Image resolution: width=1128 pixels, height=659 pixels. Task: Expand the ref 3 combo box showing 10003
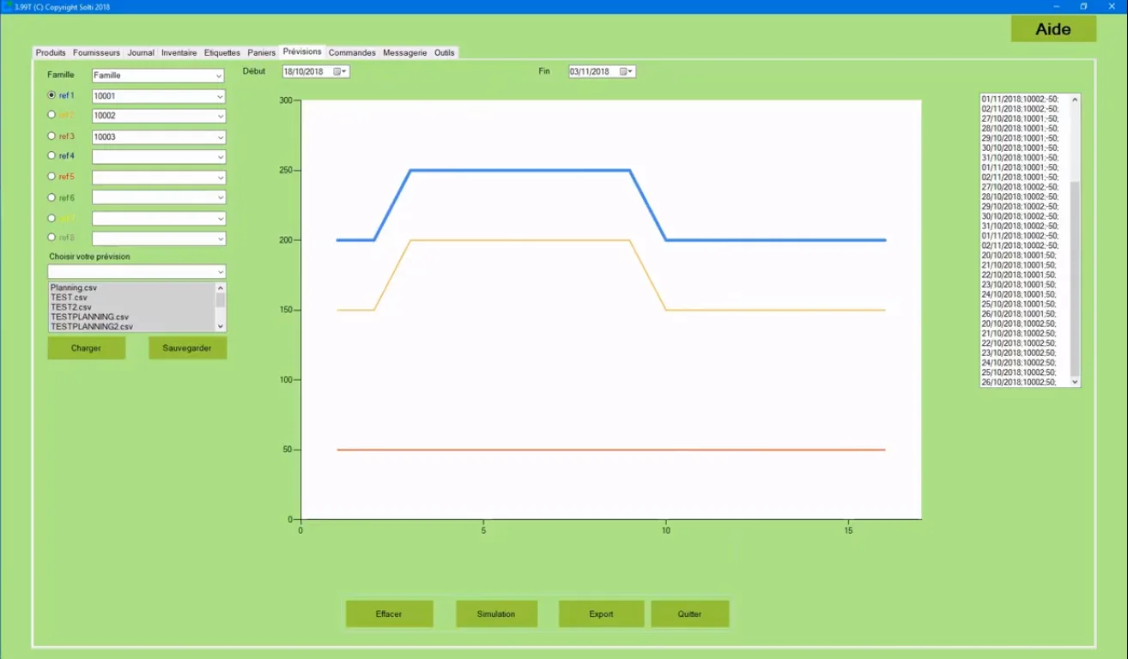[x=158, y=136]
